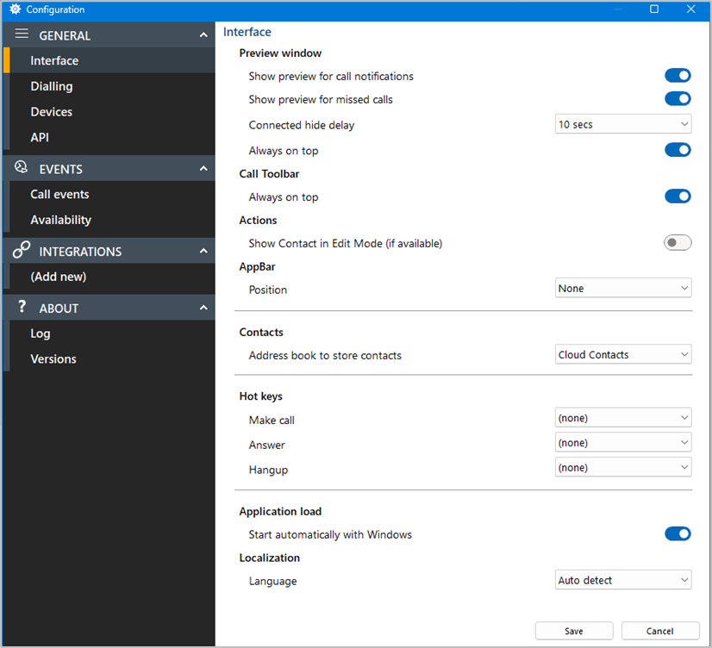
Task: Collapse the INTEGRATIONS section chevron
Action: coord(203,251)
